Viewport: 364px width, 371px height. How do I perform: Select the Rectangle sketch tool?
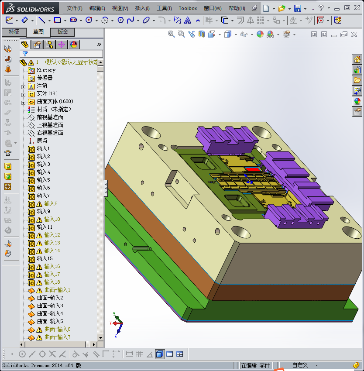coord(58,20)
